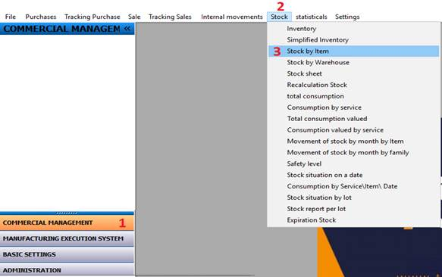The height and width of the screenshot is (277, 442).
Task: Open the Tracking Purchase menu
Action: [92, 17]
